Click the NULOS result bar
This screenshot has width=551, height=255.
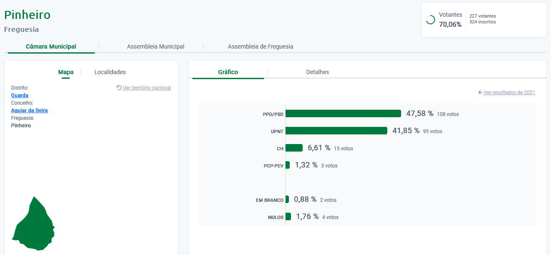point(288,216)
